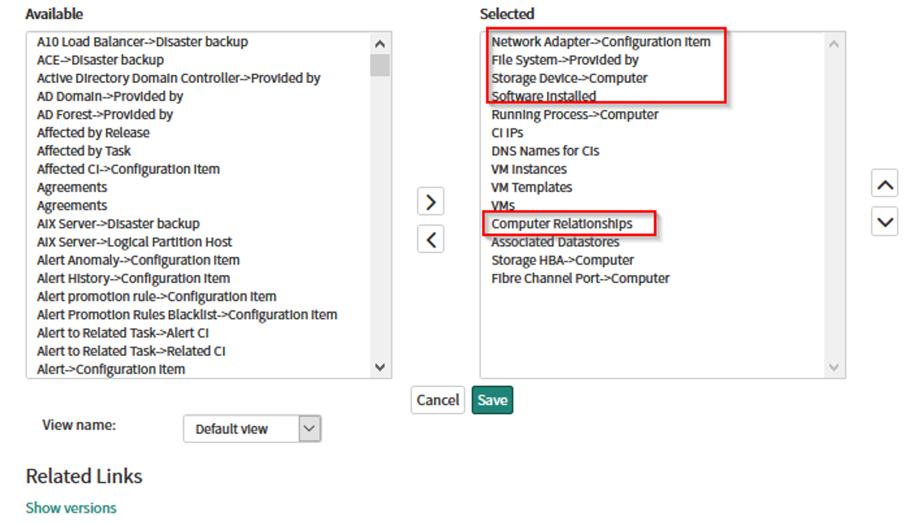Select Network Adapter->Configuration Item entry

point(601,42)
